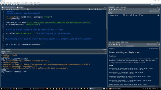Click code line 22 with split assignment
Image resolution: width=161 pixels, height=90 pixels.
coord(25,44)
